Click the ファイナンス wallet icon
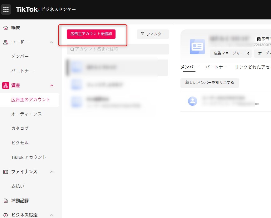 6,172
